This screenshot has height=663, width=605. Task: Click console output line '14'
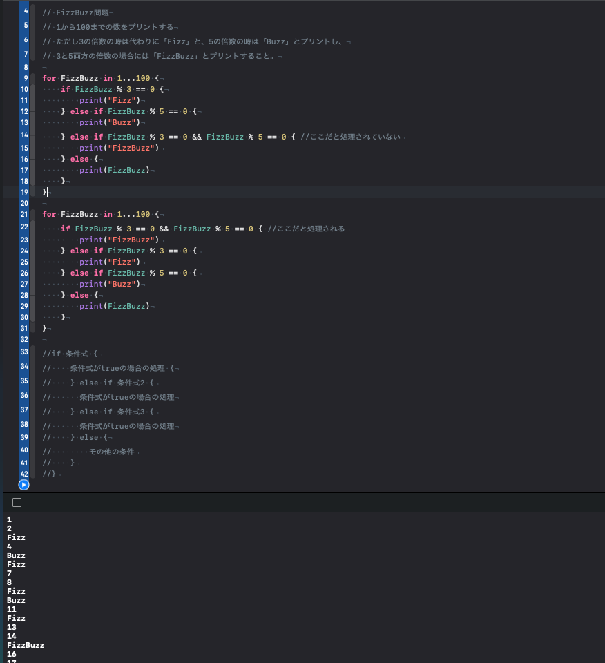12,636
